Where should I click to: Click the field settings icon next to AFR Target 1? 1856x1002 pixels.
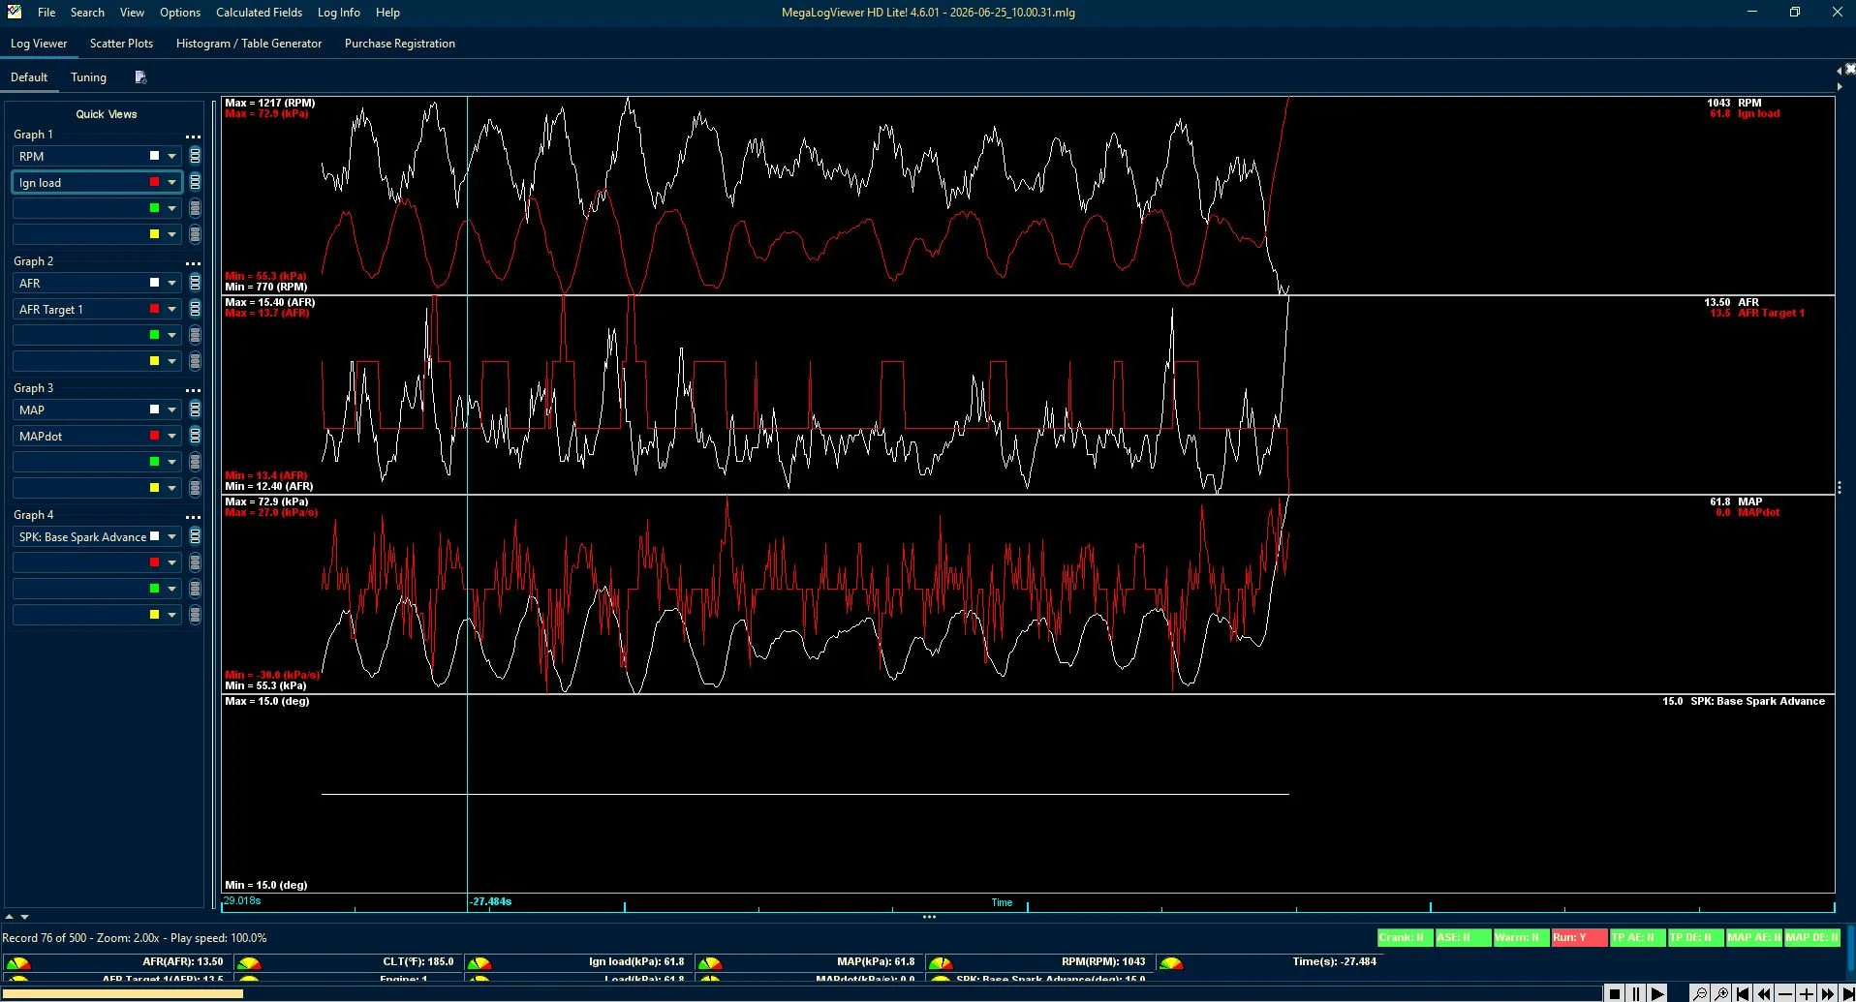pyautogui.click(x=195, y=309)
